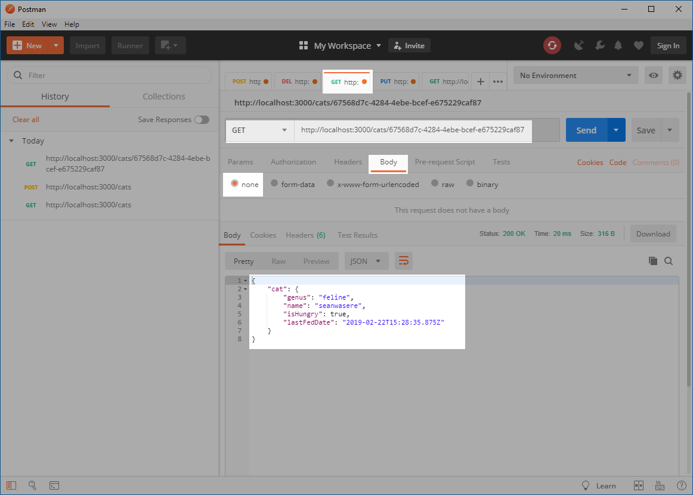Click the Learn bootcamp lightbulb icon
This screenshot has height=495, width=693.
tap(586, 485)
